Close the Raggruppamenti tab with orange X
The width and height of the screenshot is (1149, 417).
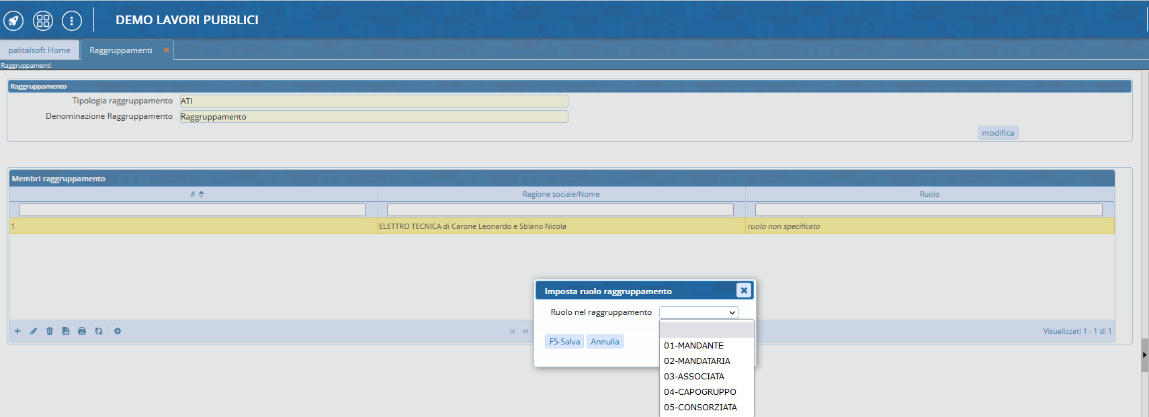coord(167,50)
